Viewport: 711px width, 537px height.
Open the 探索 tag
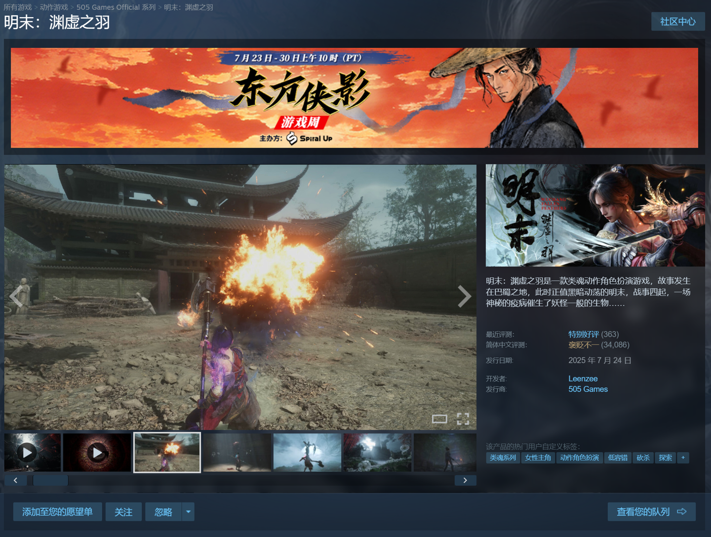click(x=665, y=458)
